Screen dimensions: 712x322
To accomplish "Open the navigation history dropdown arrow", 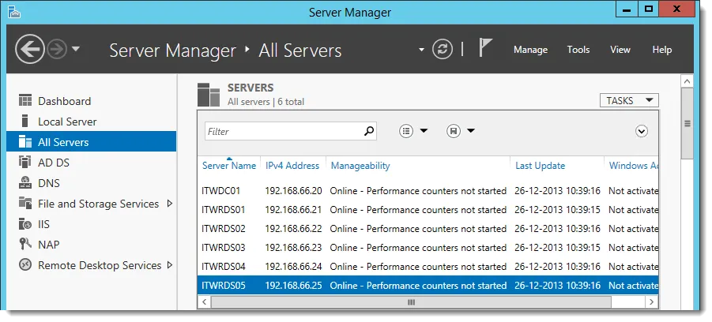I will click(x=76, y=48).
